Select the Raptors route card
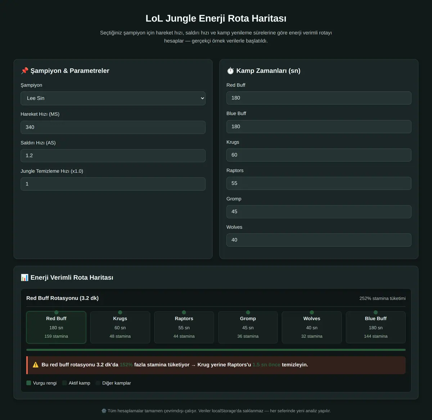 [184, 327]
